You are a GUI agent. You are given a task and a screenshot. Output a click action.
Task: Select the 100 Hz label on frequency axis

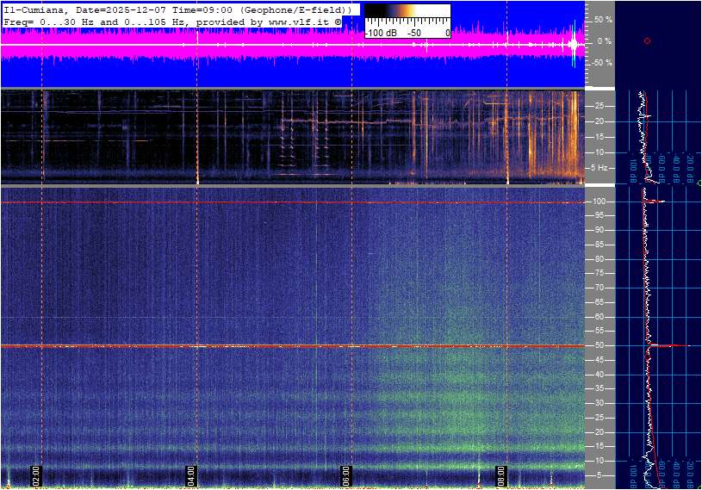coord(600,201)
